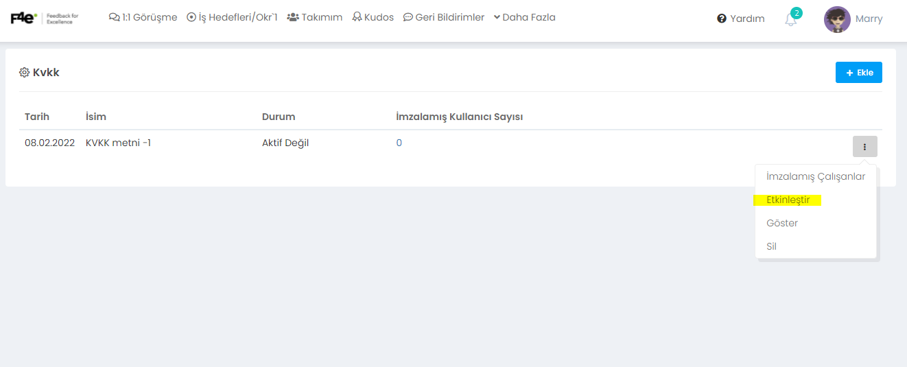Choose Sil to delete the entry
The image size is (907, 367).
point(772,247)
